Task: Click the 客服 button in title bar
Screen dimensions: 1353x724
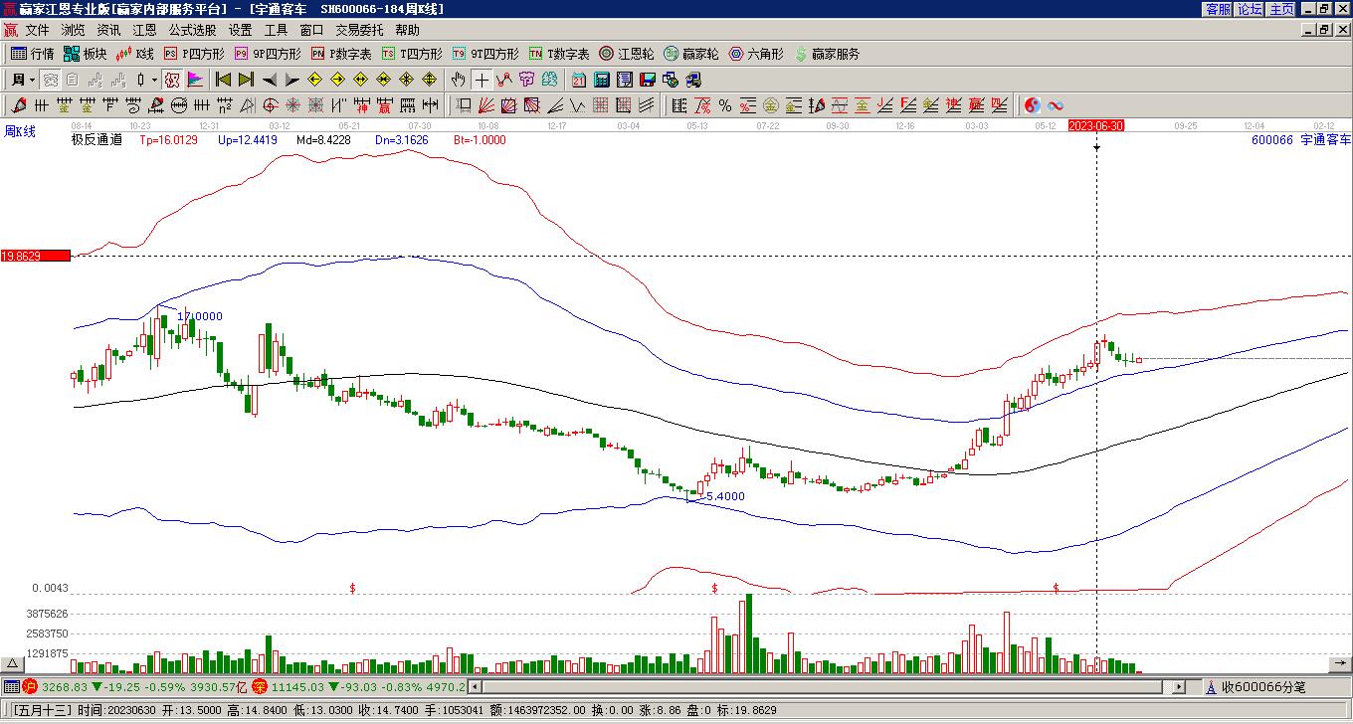Action: click(1218, 9)
